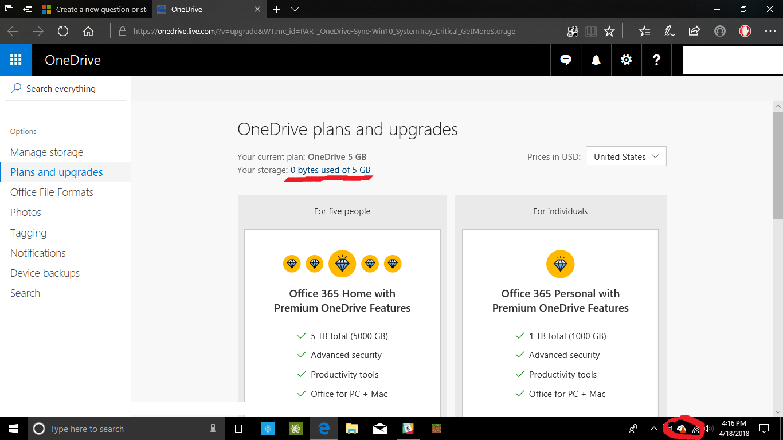
Task: Open Slack from the taskbar
Action: 408,429
